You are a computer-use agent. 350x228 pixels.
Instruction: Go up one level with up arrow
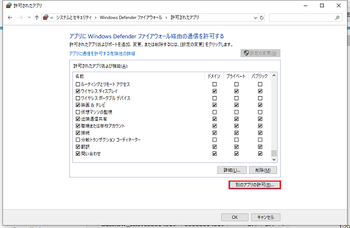(x=37, y=18)
